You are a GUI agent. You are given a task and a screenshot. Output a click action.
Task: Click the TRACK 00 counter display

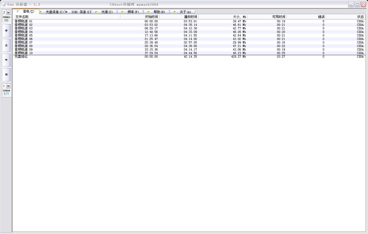[6, 19]
